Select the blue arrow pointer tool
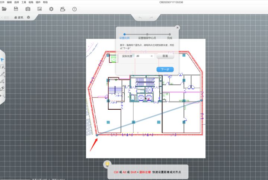 2,60
